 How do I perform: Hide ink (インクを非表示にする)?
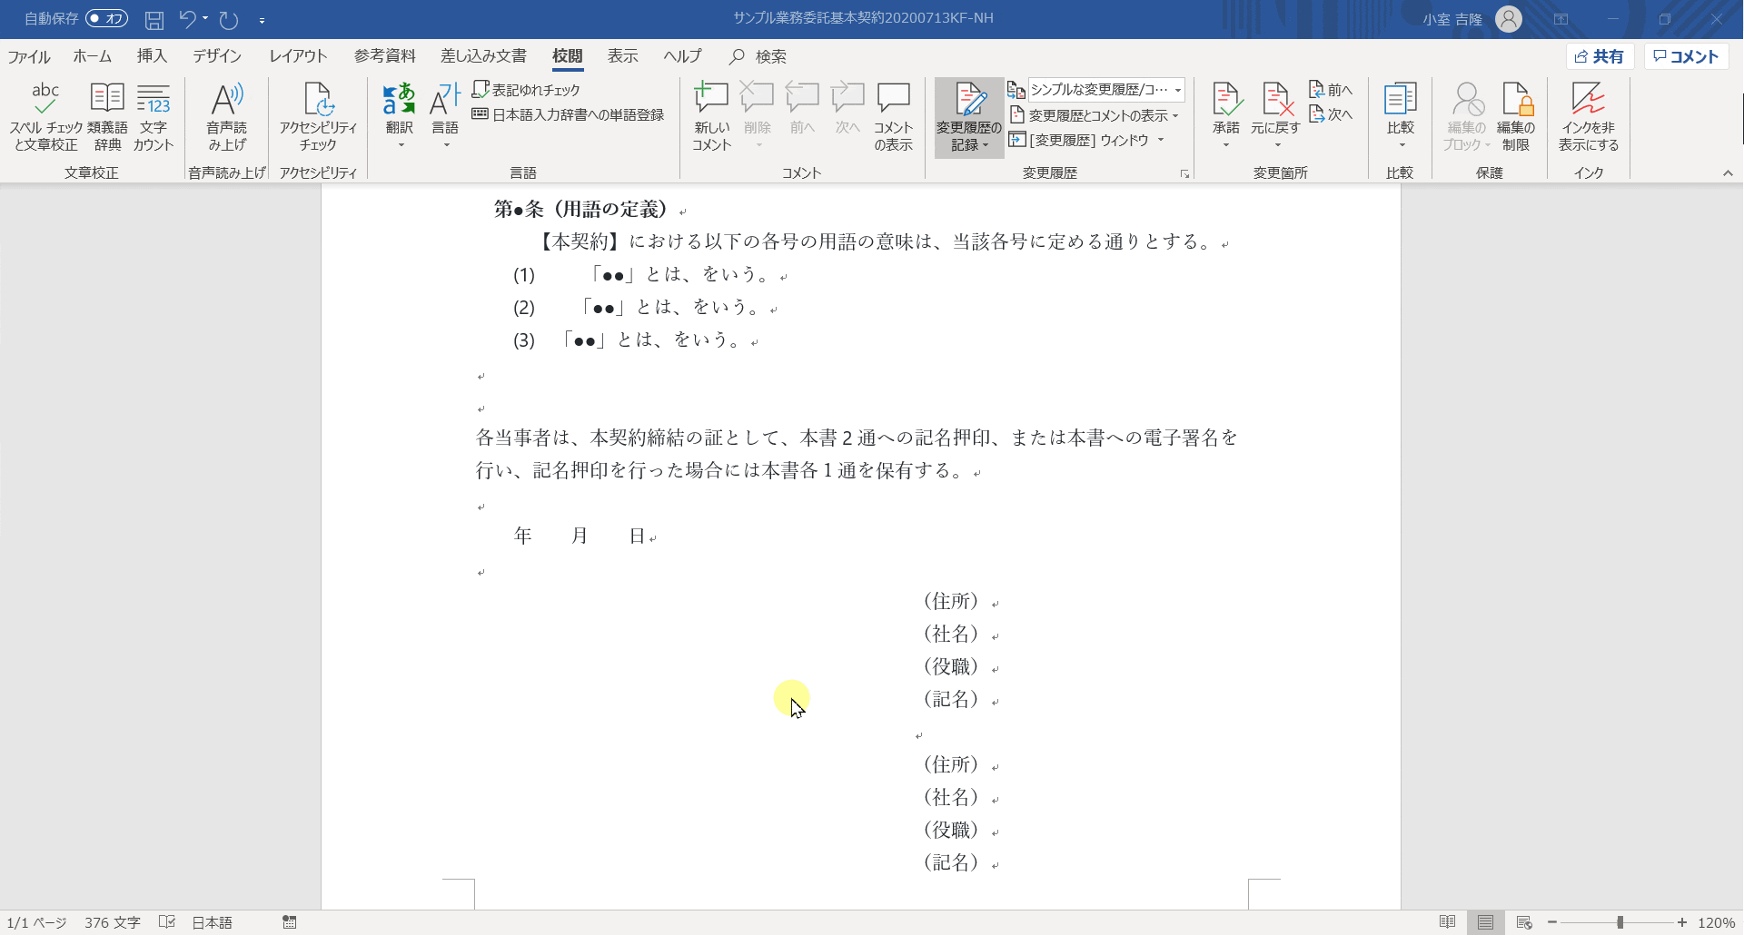(x=1589, y=116)
